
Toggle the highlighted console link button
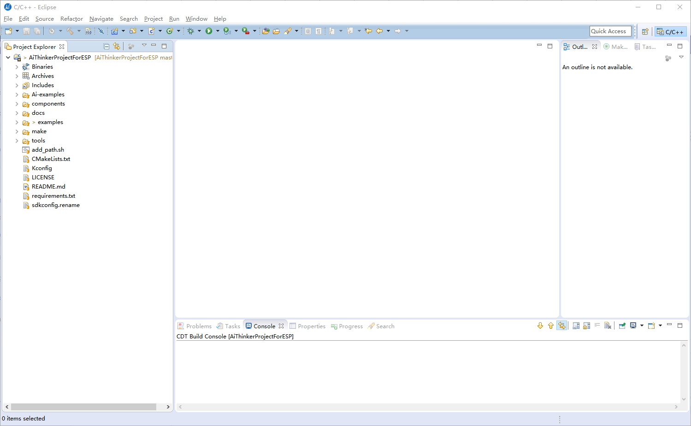(x=561, y=325)
